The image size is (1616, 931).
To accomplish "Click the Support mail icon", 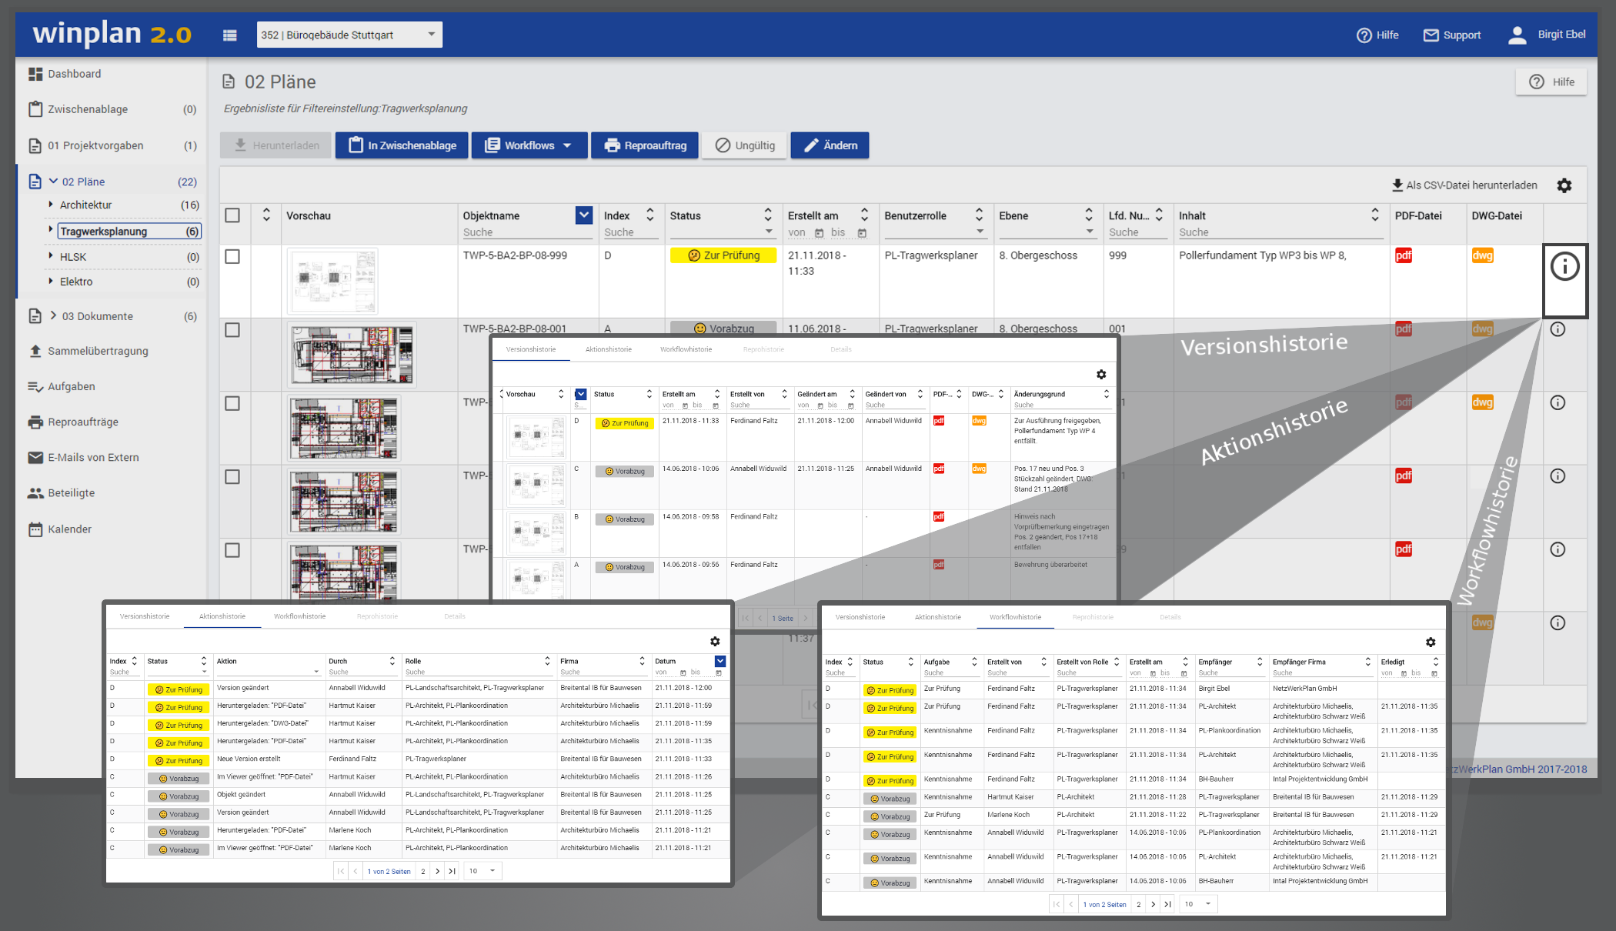I will (x=1431, y=35).
